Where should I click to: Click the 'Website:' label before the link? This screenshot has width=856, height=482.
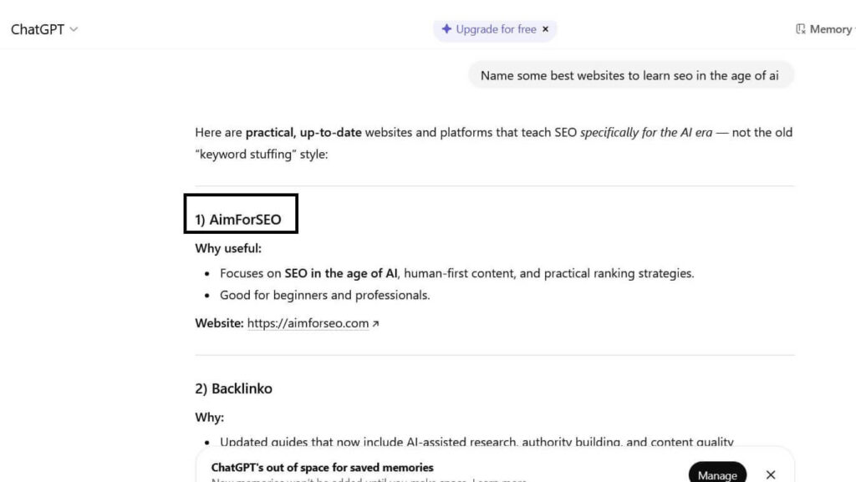click(220, 323)
